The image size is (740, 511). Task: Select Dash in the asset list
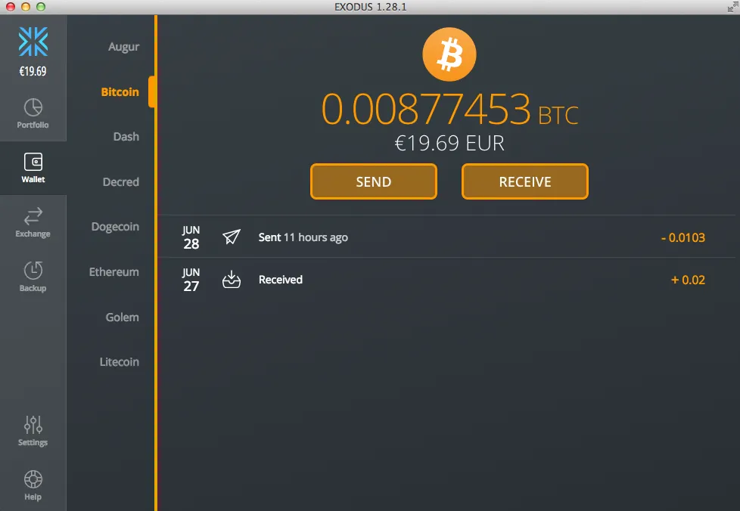coord(126,137)
